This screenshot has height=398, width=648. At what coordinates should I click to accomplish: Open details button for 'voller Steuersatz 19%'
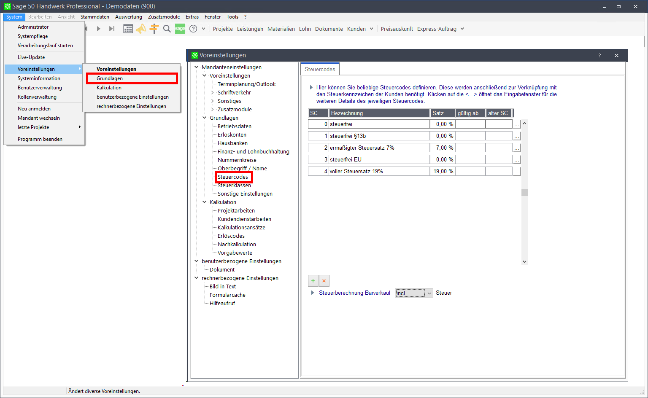coord(517,172)
